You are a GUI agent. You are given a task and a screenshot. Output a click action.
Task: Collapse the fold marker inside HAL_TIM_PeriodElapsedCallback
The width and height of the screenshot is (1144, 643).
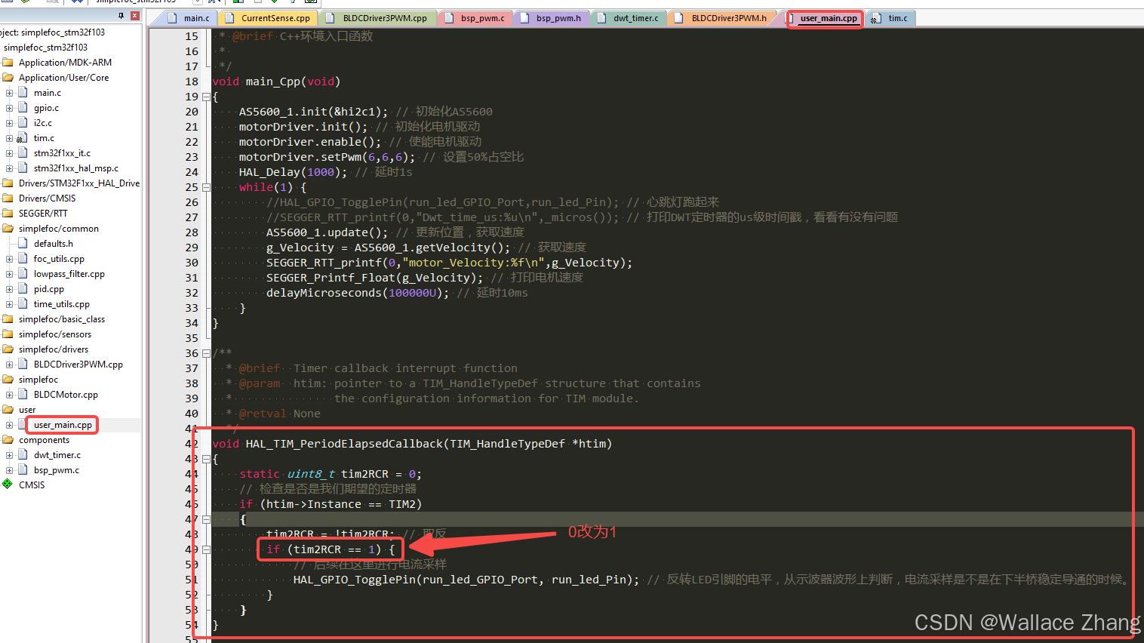(x=206, y=519)
